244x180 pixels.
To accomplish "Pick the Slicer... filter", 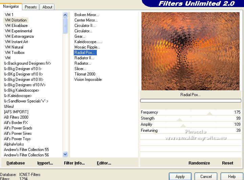I will point(80,69).
